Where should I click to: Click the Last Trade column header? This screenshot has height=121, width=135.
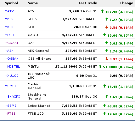tap(88, 3)
